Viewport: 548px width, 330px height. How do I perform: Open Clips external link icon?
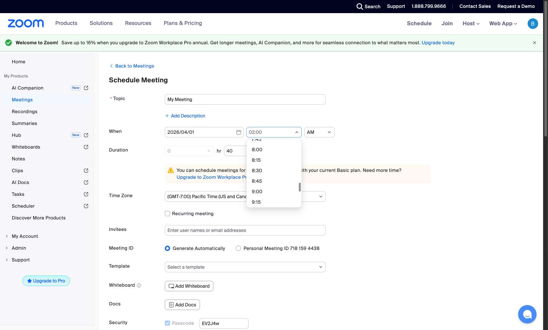tap(86, 171)
